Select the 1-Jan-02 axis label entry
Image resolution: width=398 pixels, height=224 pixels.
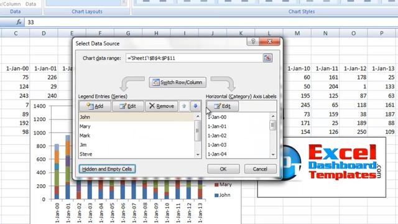pyautogui.click(x=238, y=136)
